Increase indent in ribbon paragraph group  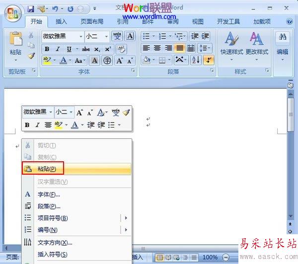point(205,36)
